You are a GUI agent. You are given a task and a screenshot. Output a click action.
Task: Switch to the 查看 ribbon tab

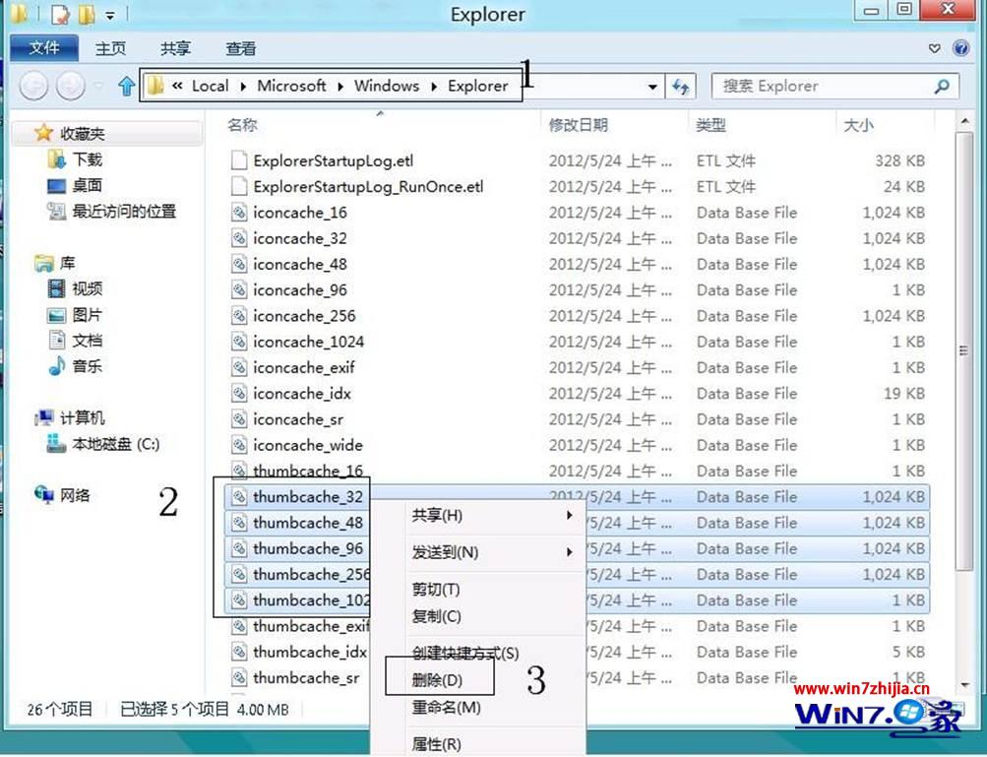click(x=241, y=48)
